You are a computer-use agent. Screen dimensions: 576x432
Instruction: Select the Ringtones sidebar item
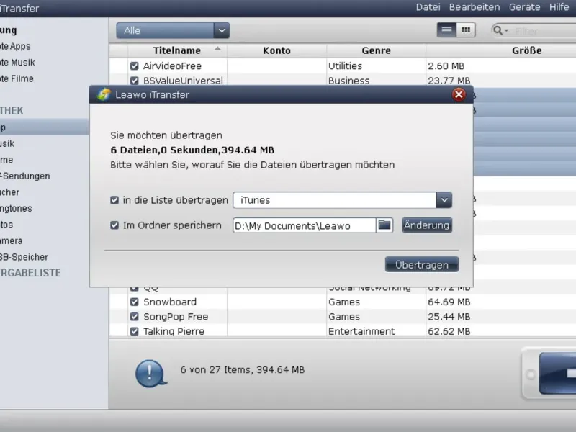tap(16, 208)
